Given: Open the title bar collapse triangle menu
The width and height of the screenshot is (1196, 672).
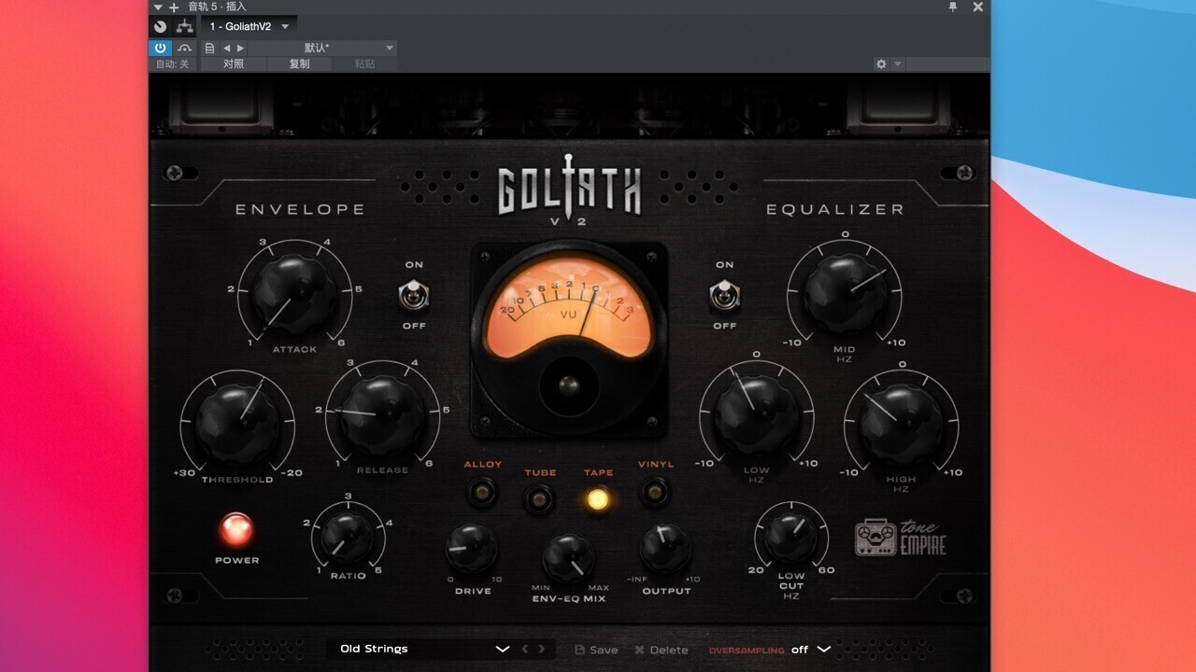Looking at the screenshot, I should [158, 7].
